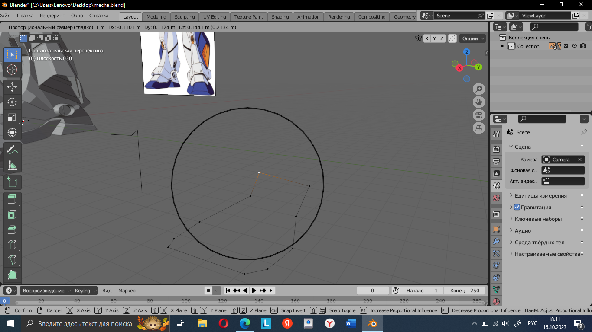
Task: Toggle Z axis mirror button
Action: tap(442, 38)
